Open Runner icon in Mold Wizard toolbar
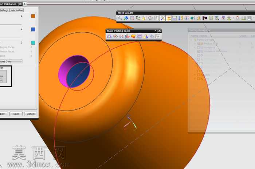 211,18
